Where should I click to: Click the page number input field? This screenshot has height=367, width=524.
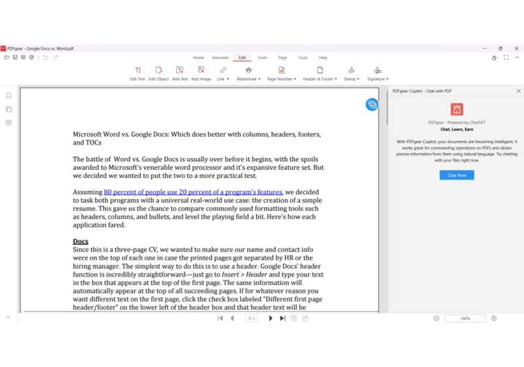(x=252, y=319)
